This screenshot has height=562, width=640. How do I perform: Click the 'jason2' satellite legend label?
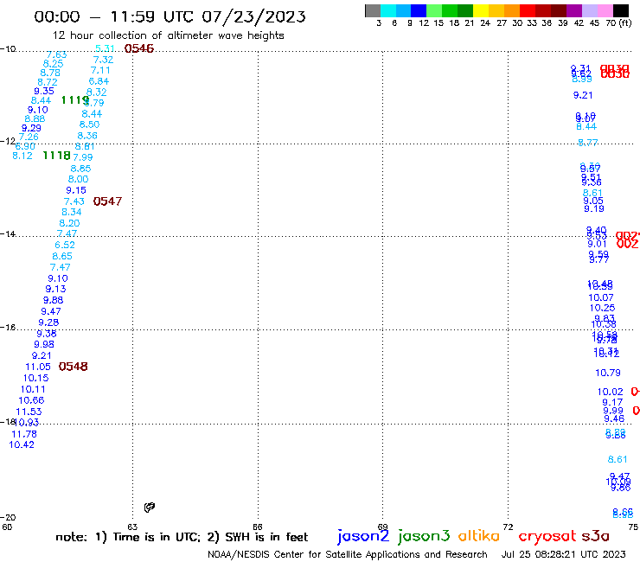363,536
